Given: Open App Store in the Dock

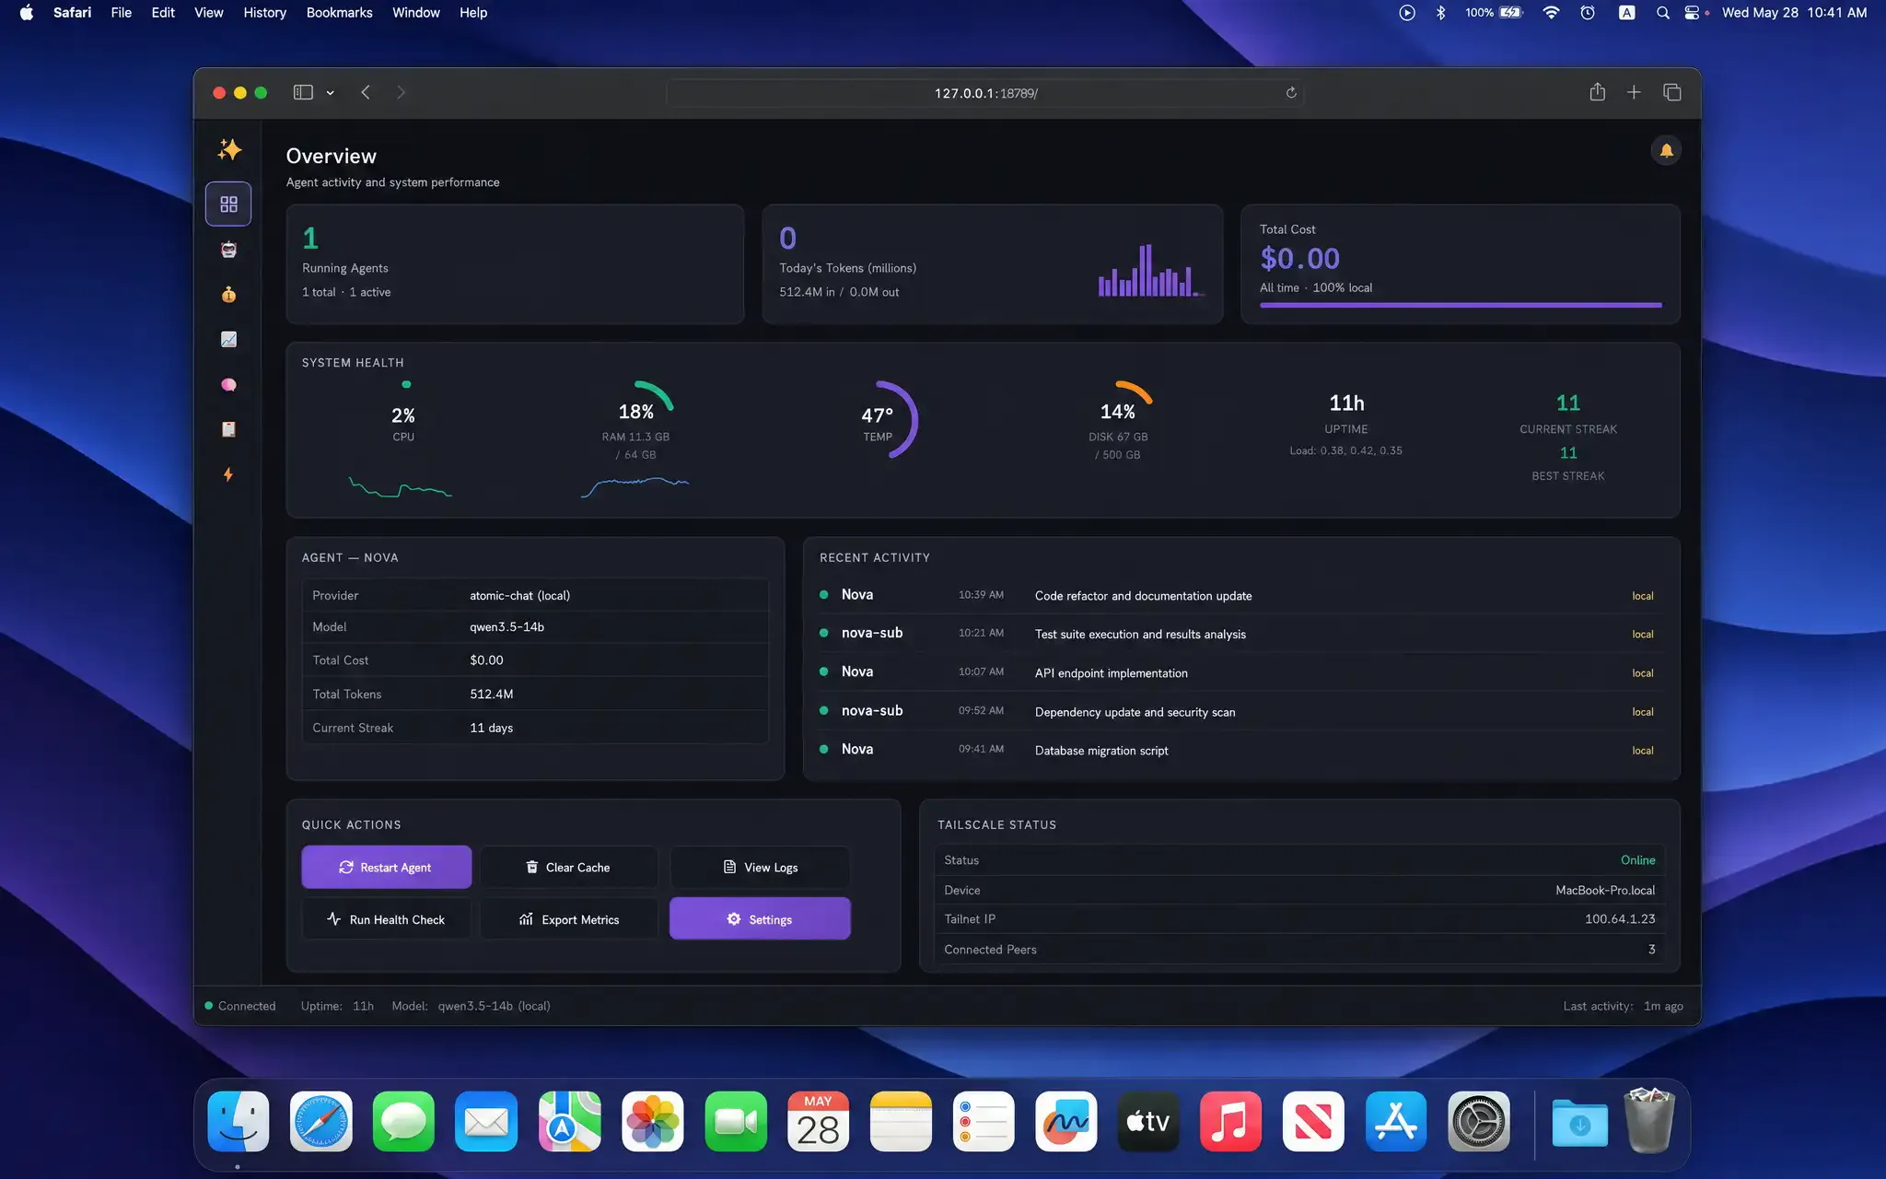Looking at the screenshot, I should point(1396,1121).
